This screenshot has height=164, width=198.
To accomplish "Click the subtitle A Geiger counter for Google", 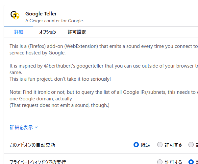I will [55, 21].
